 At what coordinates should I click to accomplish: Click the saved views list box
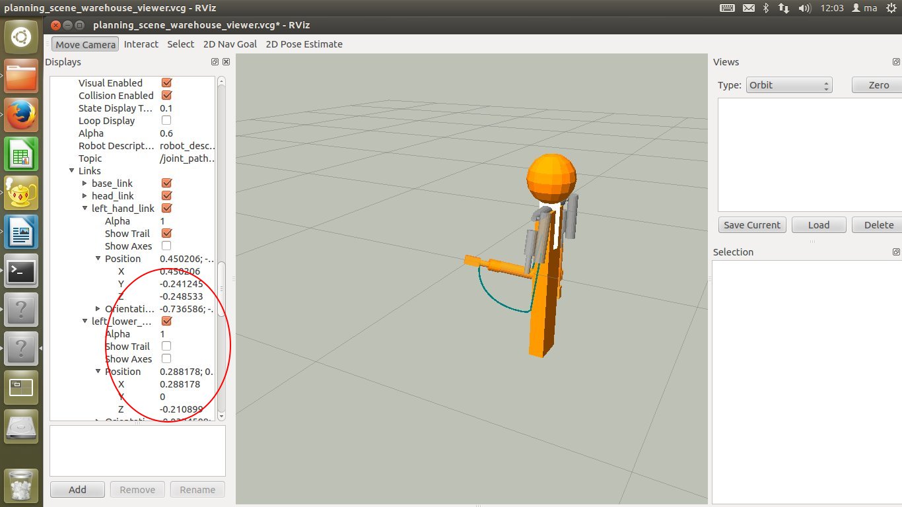click(x=810, y=154)
